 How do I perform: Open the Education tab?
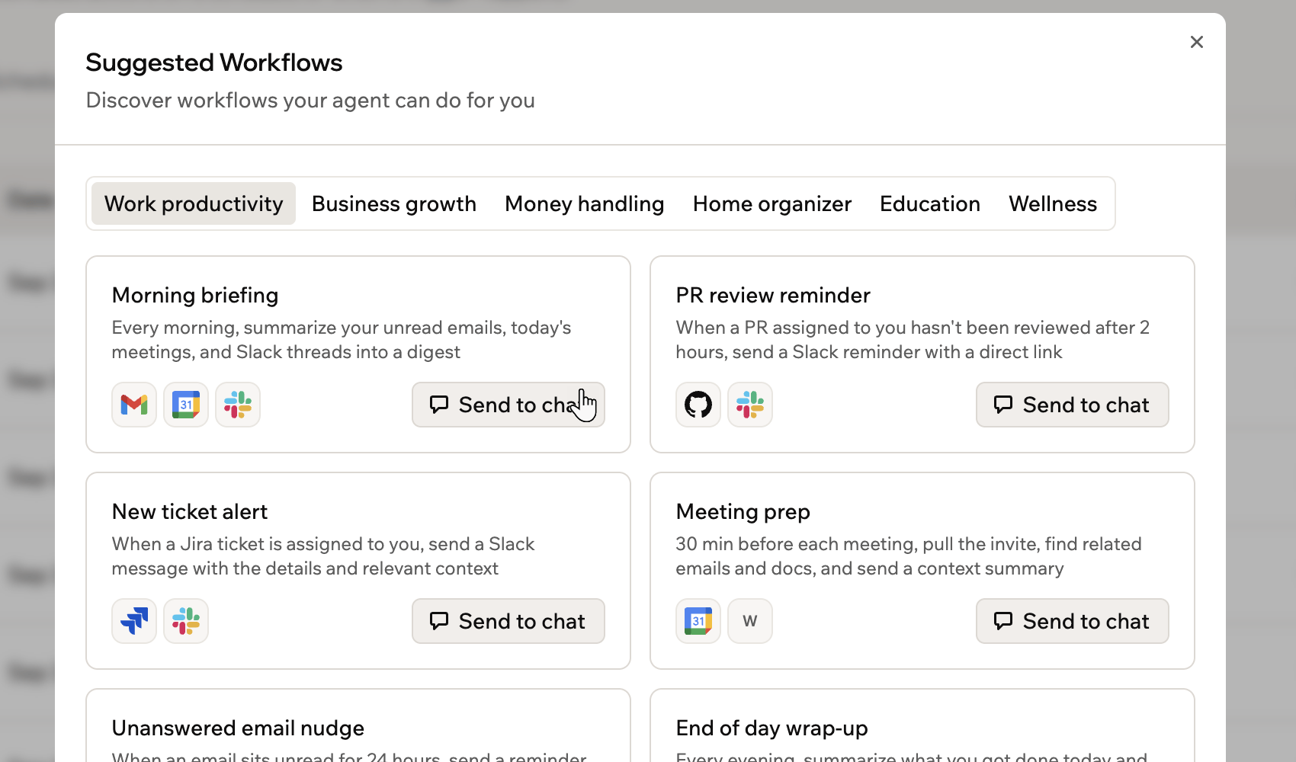click(930, 203)
